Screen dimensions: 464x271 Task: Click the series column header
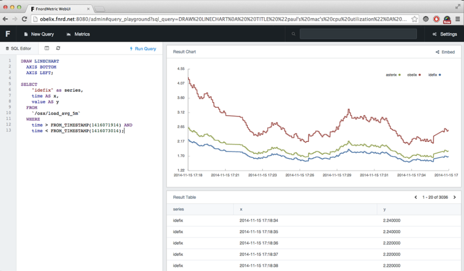[178, 209]
